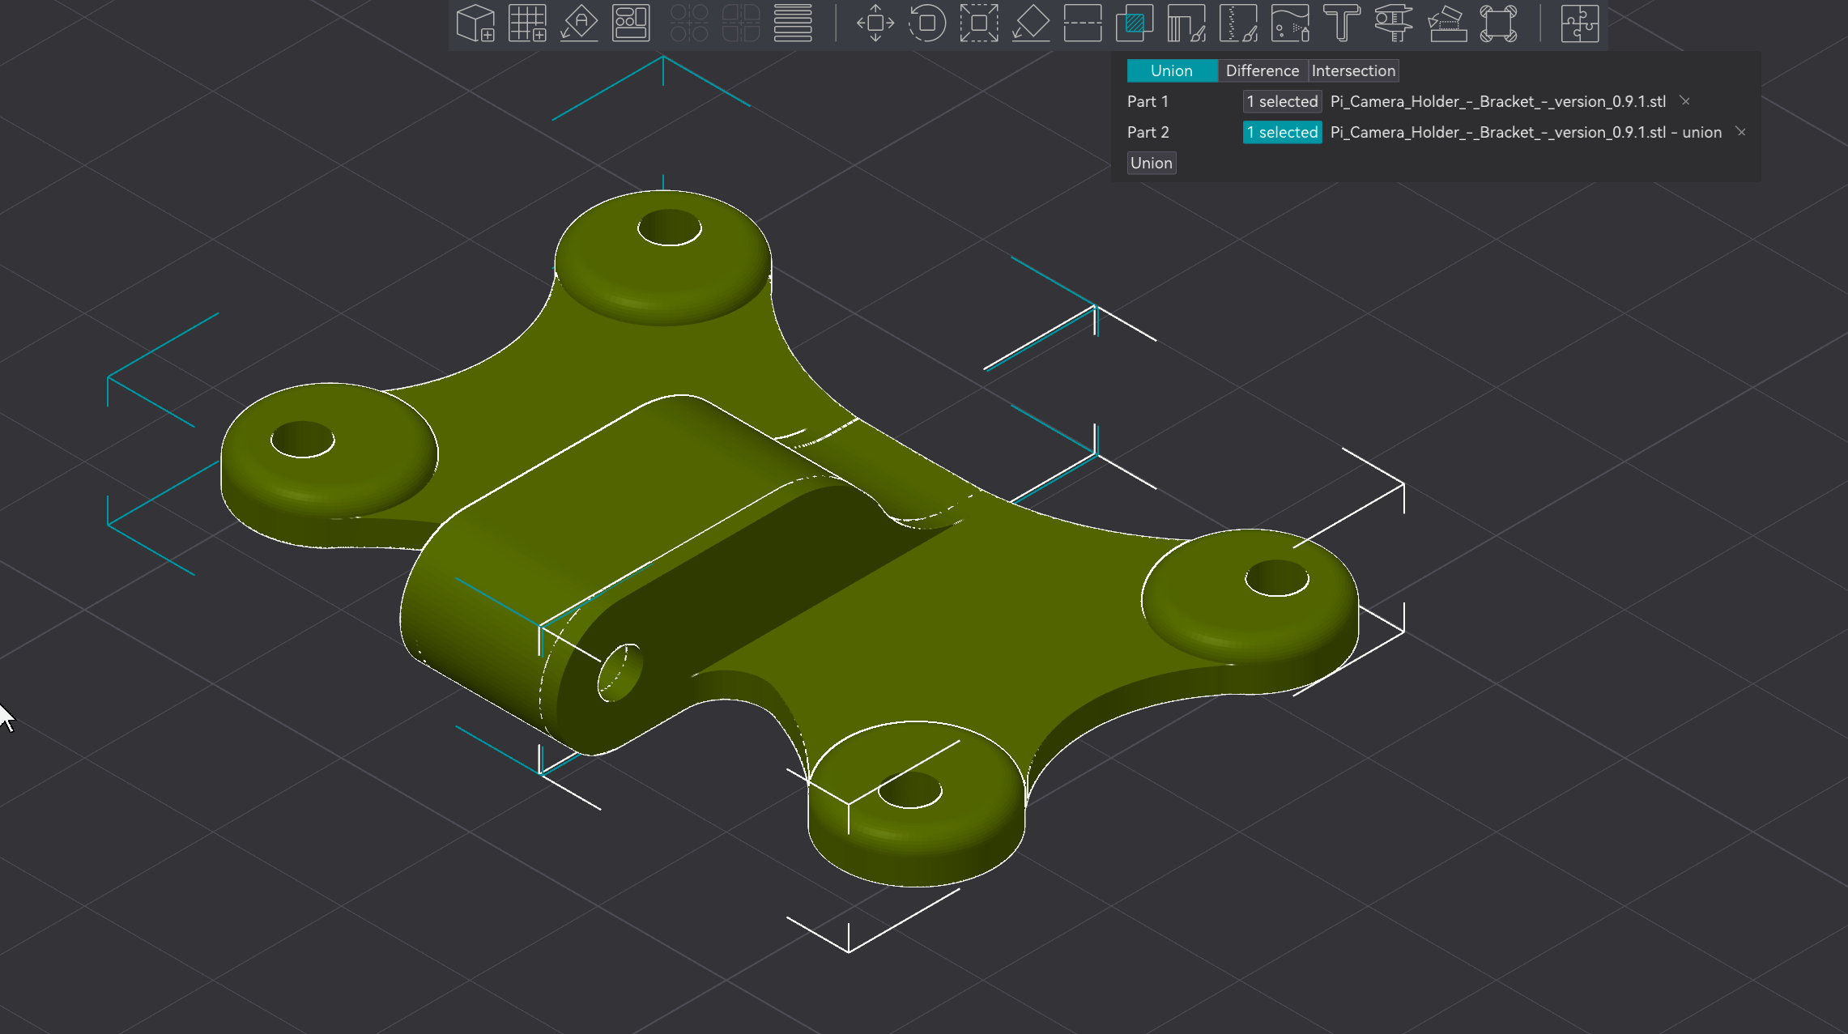1848x1034 pixels.
Task: Click the 'Part 2' label
Action: 1148,132
